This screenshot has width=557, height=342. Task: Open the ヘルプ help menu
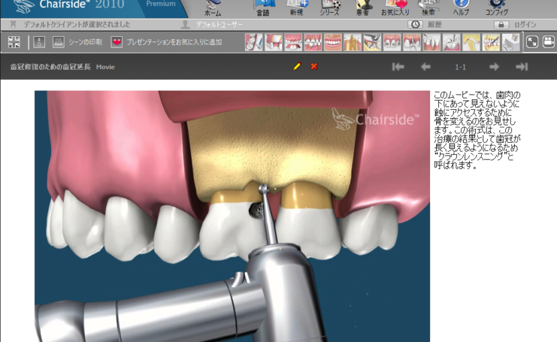(461, 8)
